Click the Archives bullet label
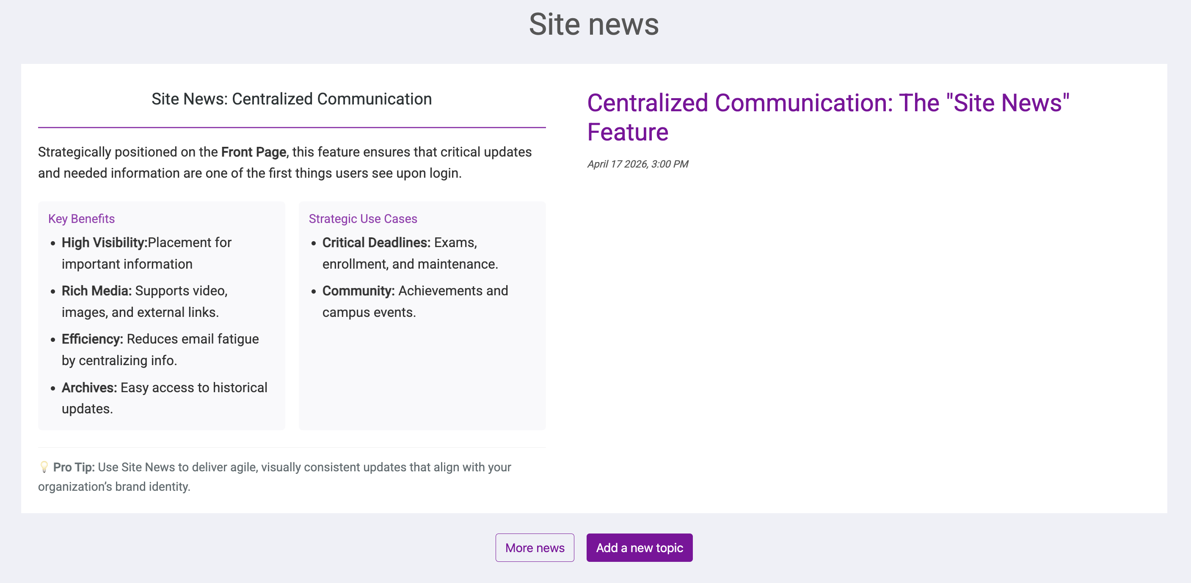1191x583 pixels. click(x=89, y=388)
